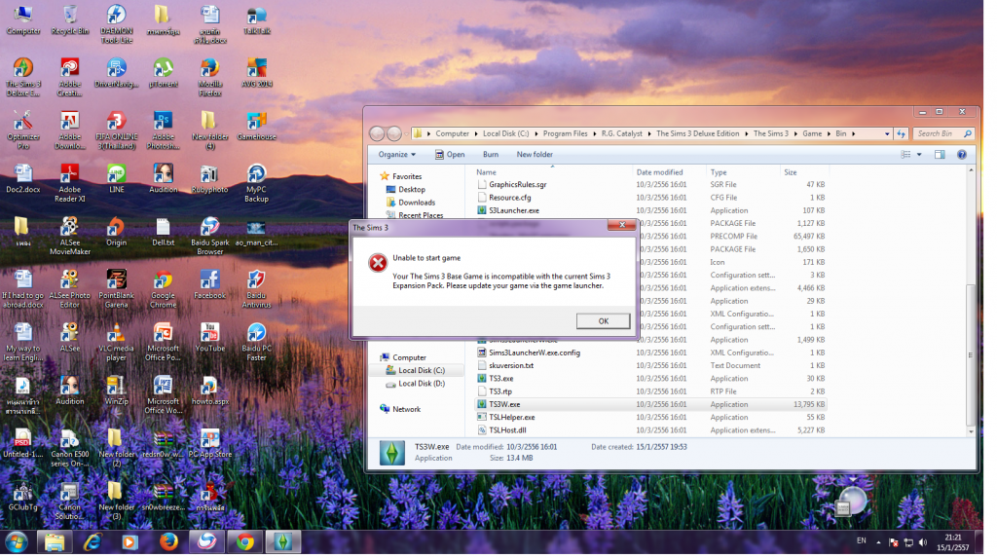Viewport: 997px width, 558px height.
Task: Open Google Chrome desktop icon
Action: 163,289
